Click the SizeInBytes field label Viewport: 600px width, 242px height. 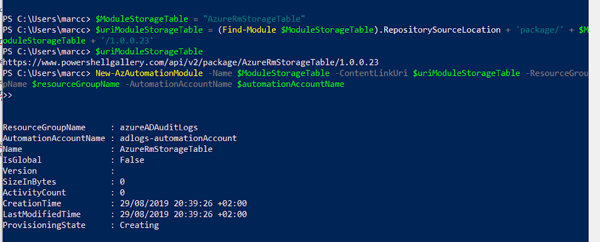[29, 182]
